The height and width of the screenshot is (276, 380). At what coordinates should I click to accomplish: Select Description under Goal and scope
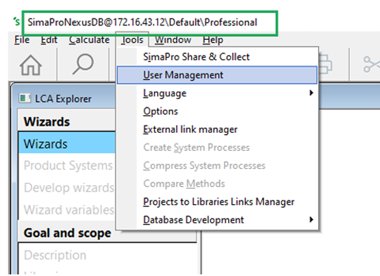click(x=55, y=255)
